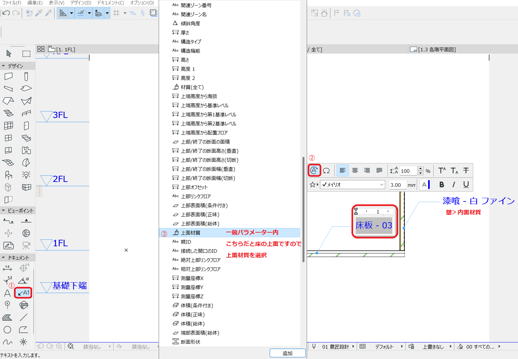
Task: Switch to the 1.3 各階平面図 tab
Action: [x=433, y=49]
